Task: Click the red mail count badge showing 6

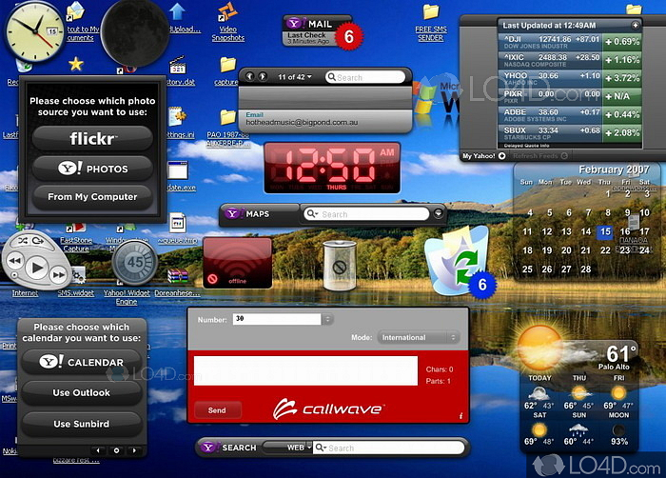Action: pyautogui.click(x=349, y=36)
